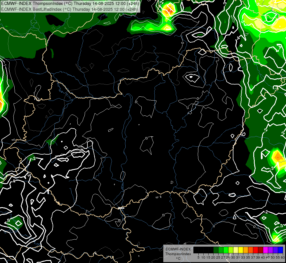This screenshot has height=263, width=286.
Task: Select the dark red 39–40 legend swatch
Action: point(261,250)
